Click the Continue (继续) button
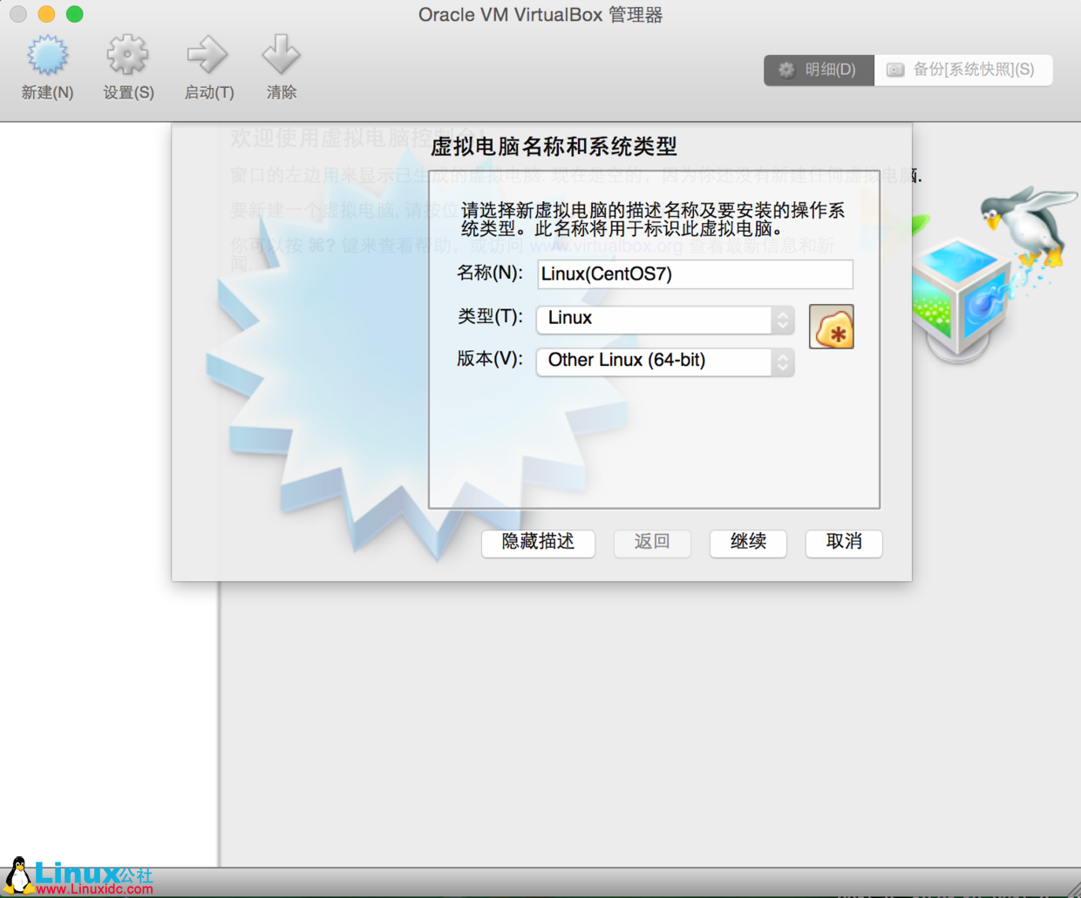The height and width of the screenshot is (898, 1081). click(748, 543)
